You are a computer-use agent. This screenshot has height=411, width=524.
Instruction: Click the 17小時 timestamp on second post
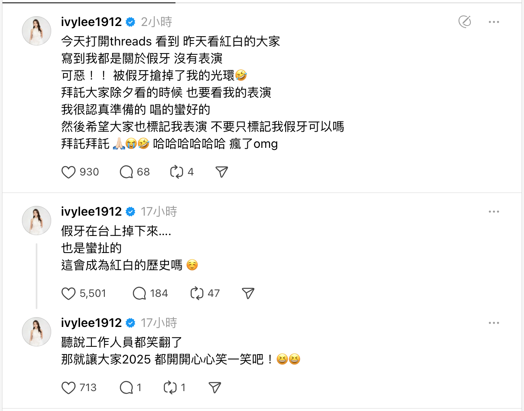159,212
